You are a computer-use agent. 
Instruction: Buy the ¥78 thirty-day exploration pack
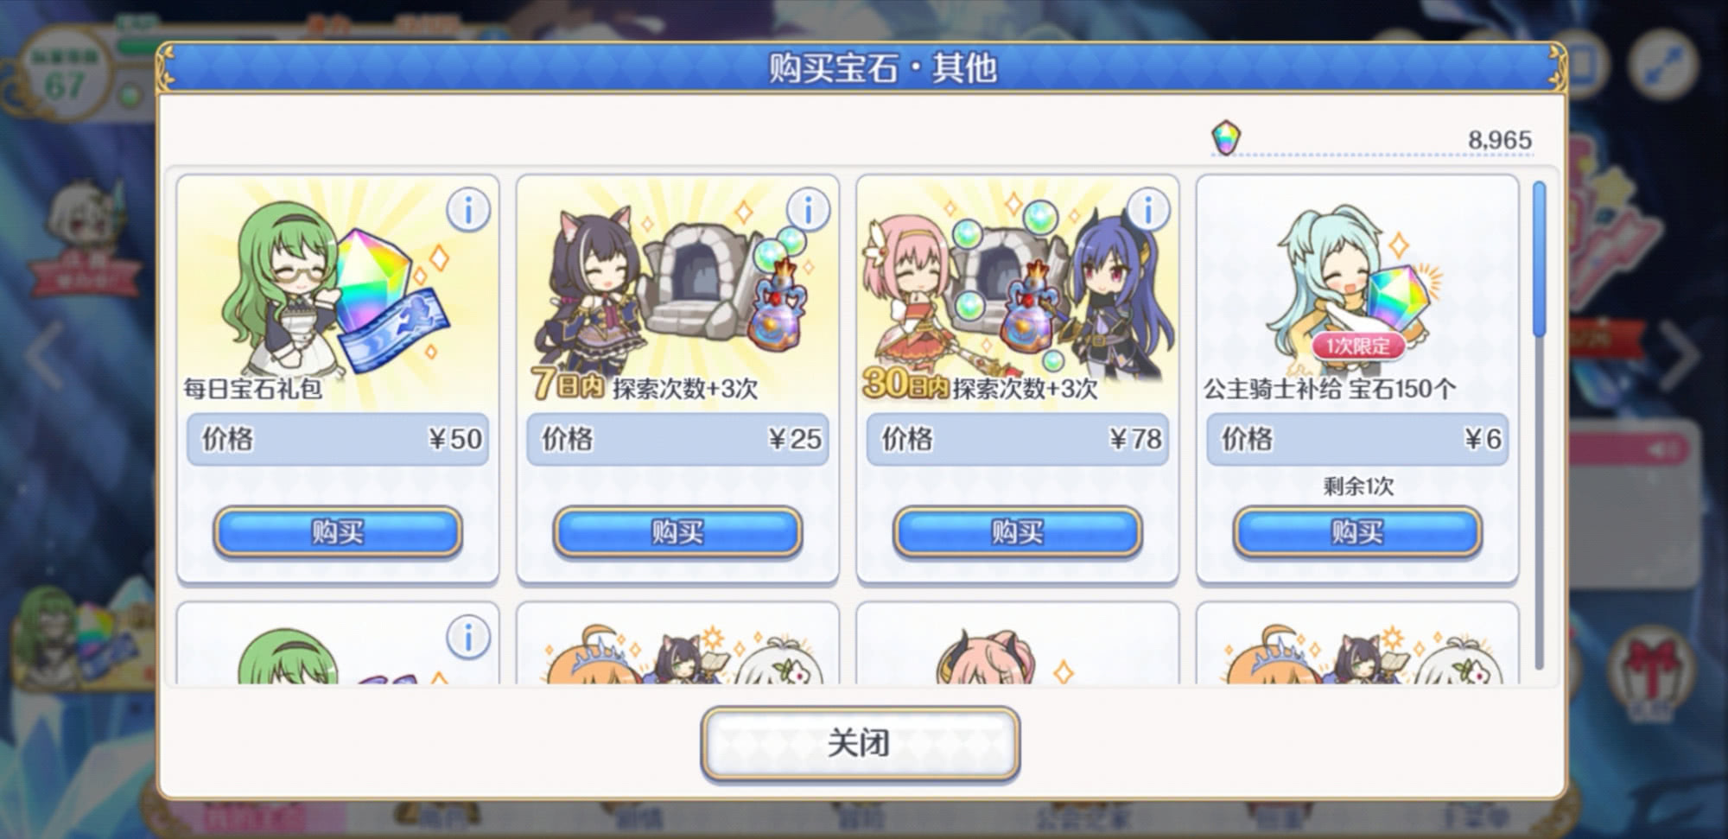coord(1017,531)
